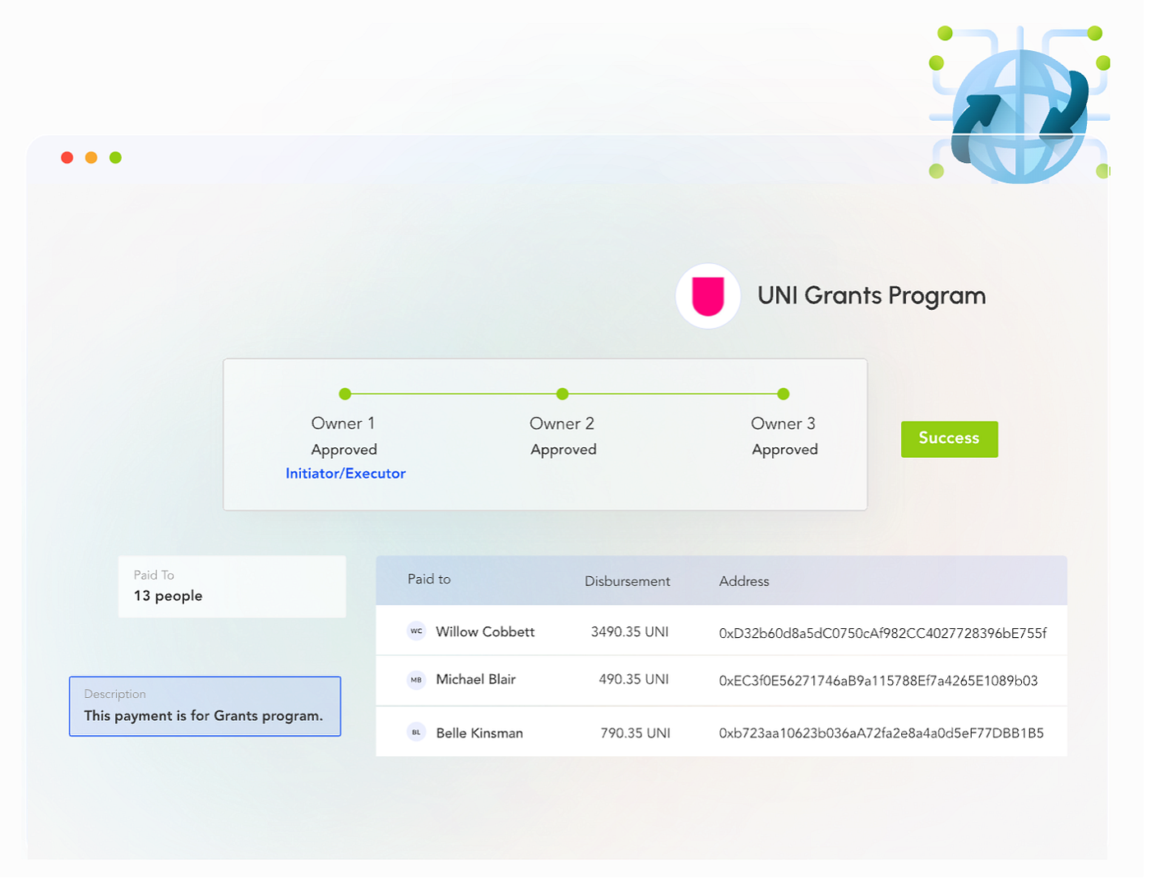Click the green window maximize dot
This screenshot has height=878, width=1151.
tap(116, 158)
